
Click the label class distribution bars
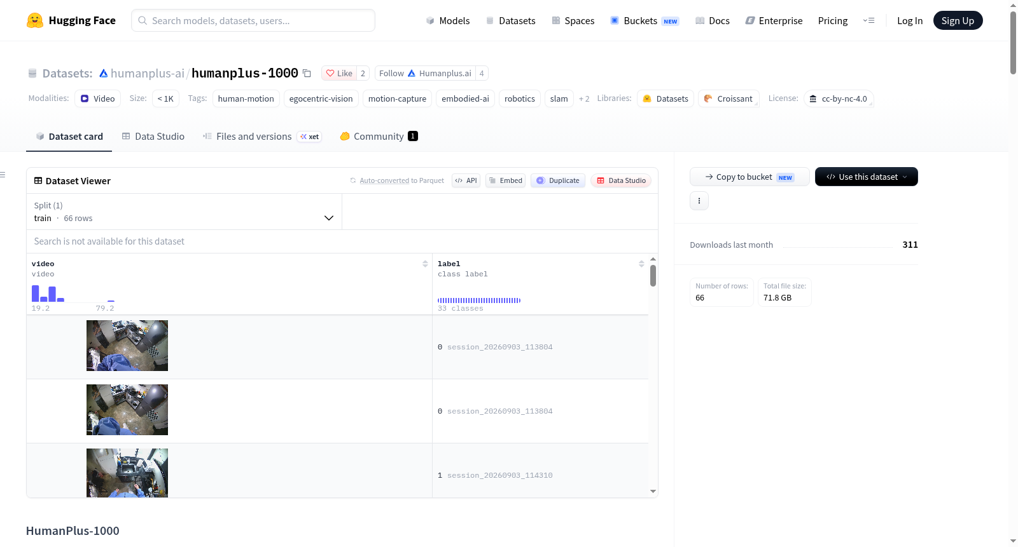click(x=479, y=301)
